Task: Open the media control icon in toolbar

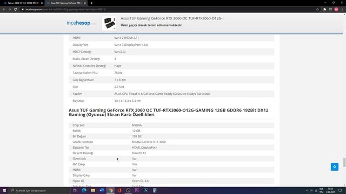Action: 330,10
